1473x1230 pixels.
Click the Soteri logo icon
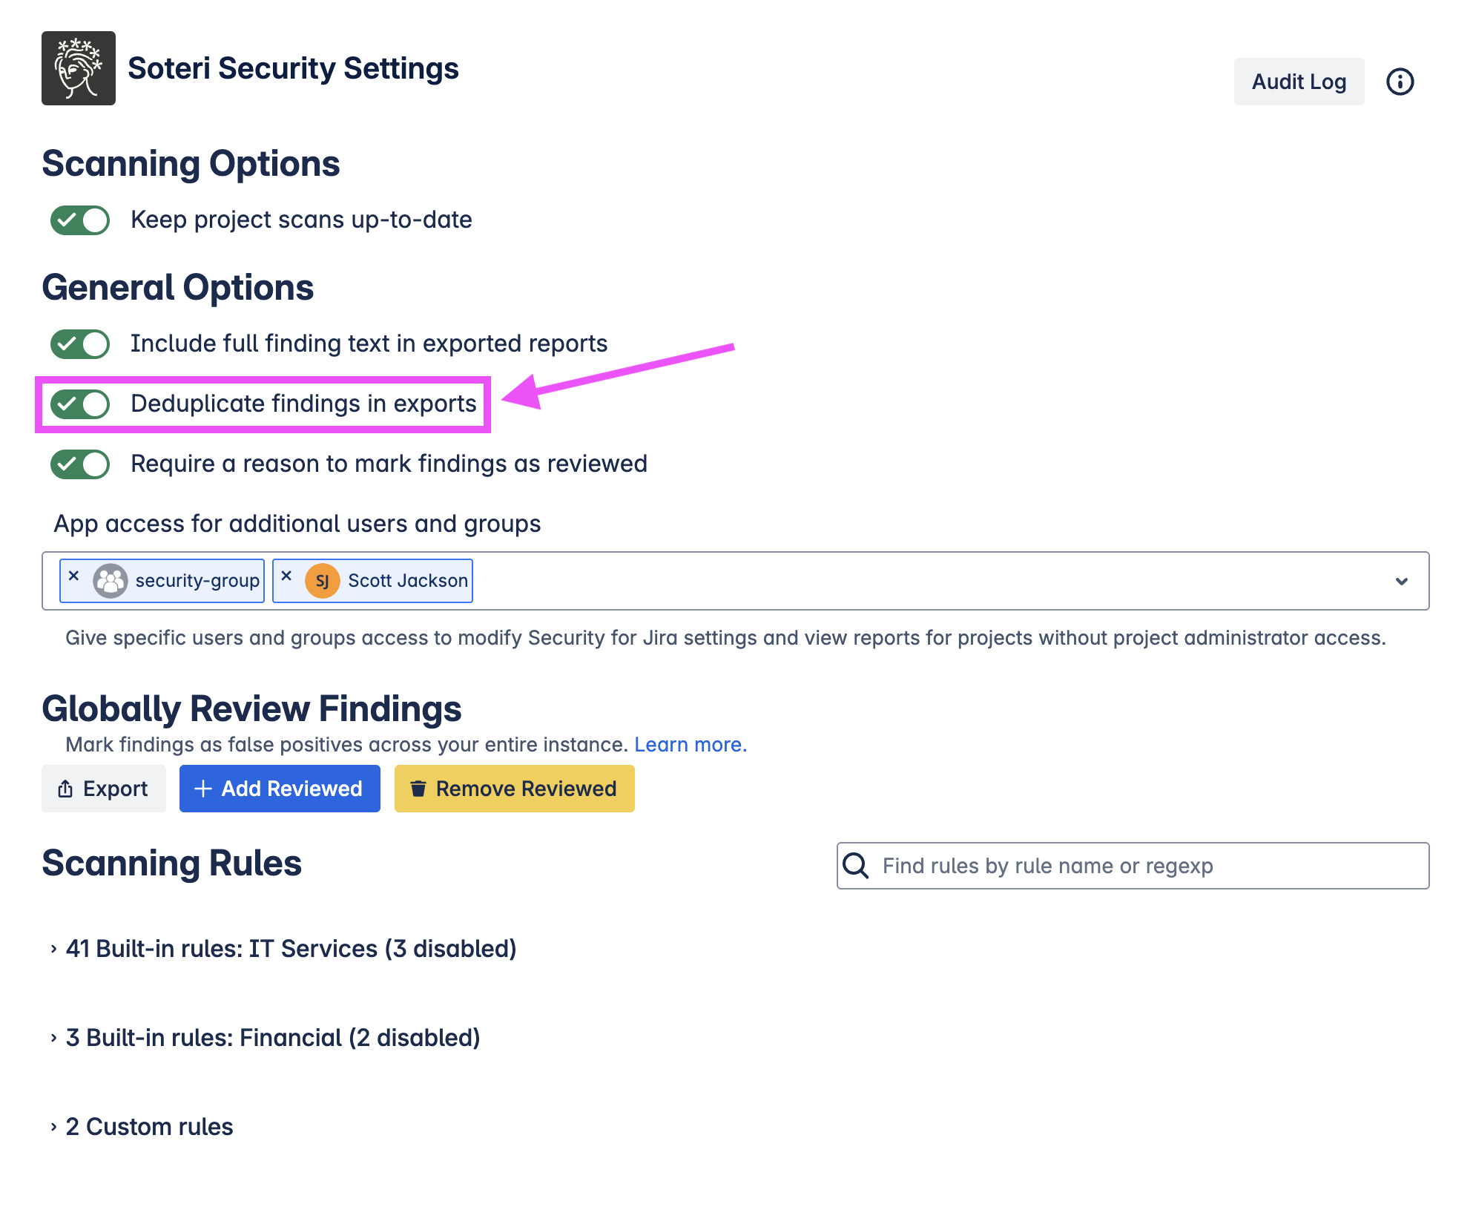78,68
